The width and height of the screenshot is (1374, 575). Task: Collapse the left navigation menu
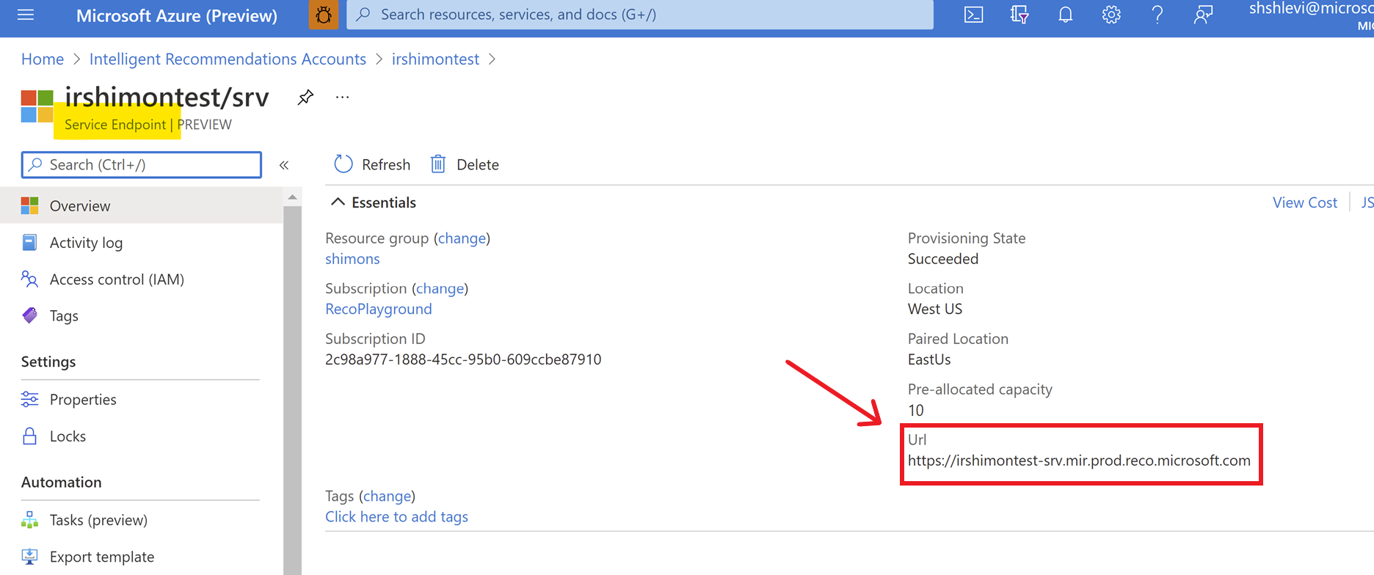(284, 165)
